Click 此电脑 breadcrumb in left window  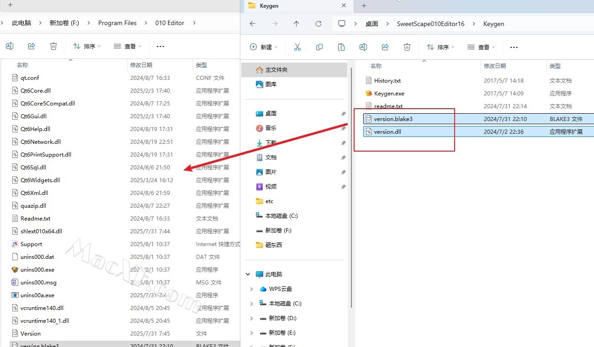coord(21,23)
